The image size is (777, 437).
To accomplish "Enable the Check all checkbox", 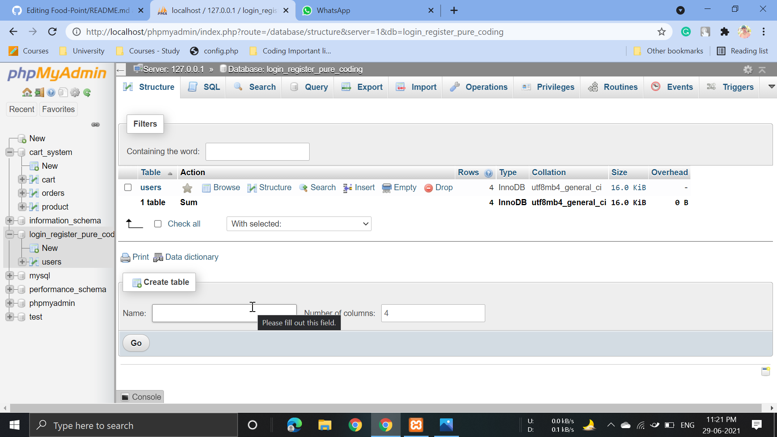I will [158, 224].
